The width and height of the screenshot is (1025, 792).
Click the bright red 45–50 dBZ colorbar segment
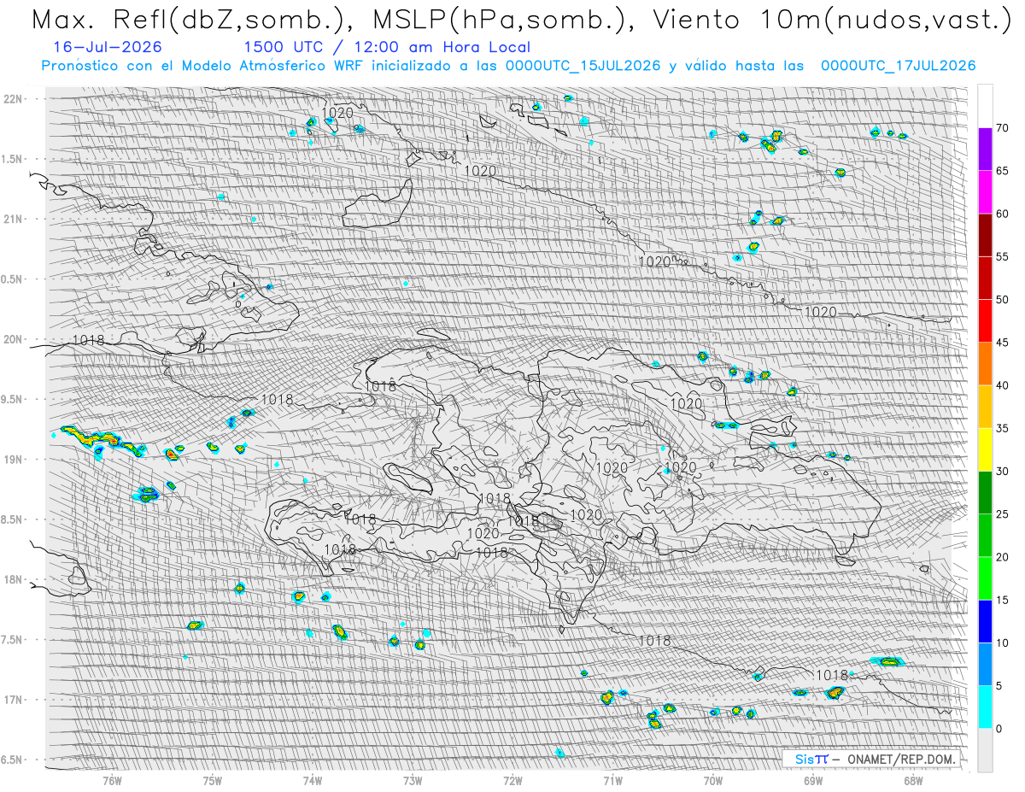coord(985,320)
